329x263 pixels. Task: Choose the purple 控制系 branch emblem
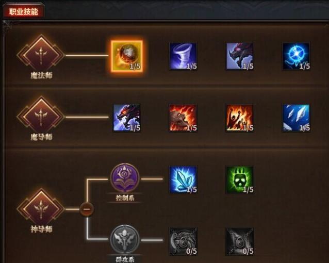[x=125, y=178]
